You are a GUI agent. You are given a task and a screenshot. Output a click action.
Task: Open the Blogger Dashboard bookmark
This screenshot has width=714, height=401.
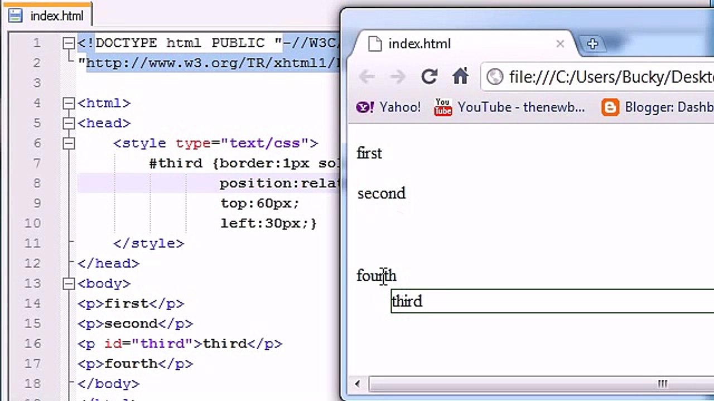(x=658, y=107)
